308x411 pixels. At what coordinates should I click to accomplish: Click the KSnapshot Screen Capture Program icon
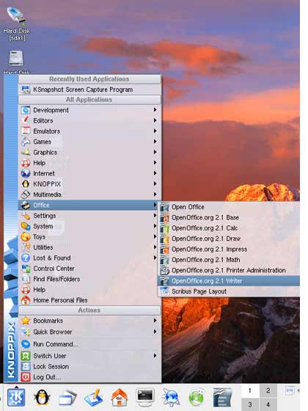pyautogui.click(x=26, y=90)
